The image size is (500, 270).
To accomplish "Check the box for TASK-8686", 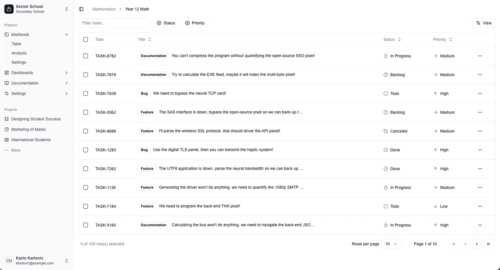I will 85,131.
